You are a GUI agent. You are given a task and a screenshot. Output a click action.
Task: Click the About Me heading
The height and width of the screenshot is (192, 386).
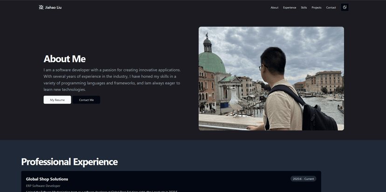(64, 59)
